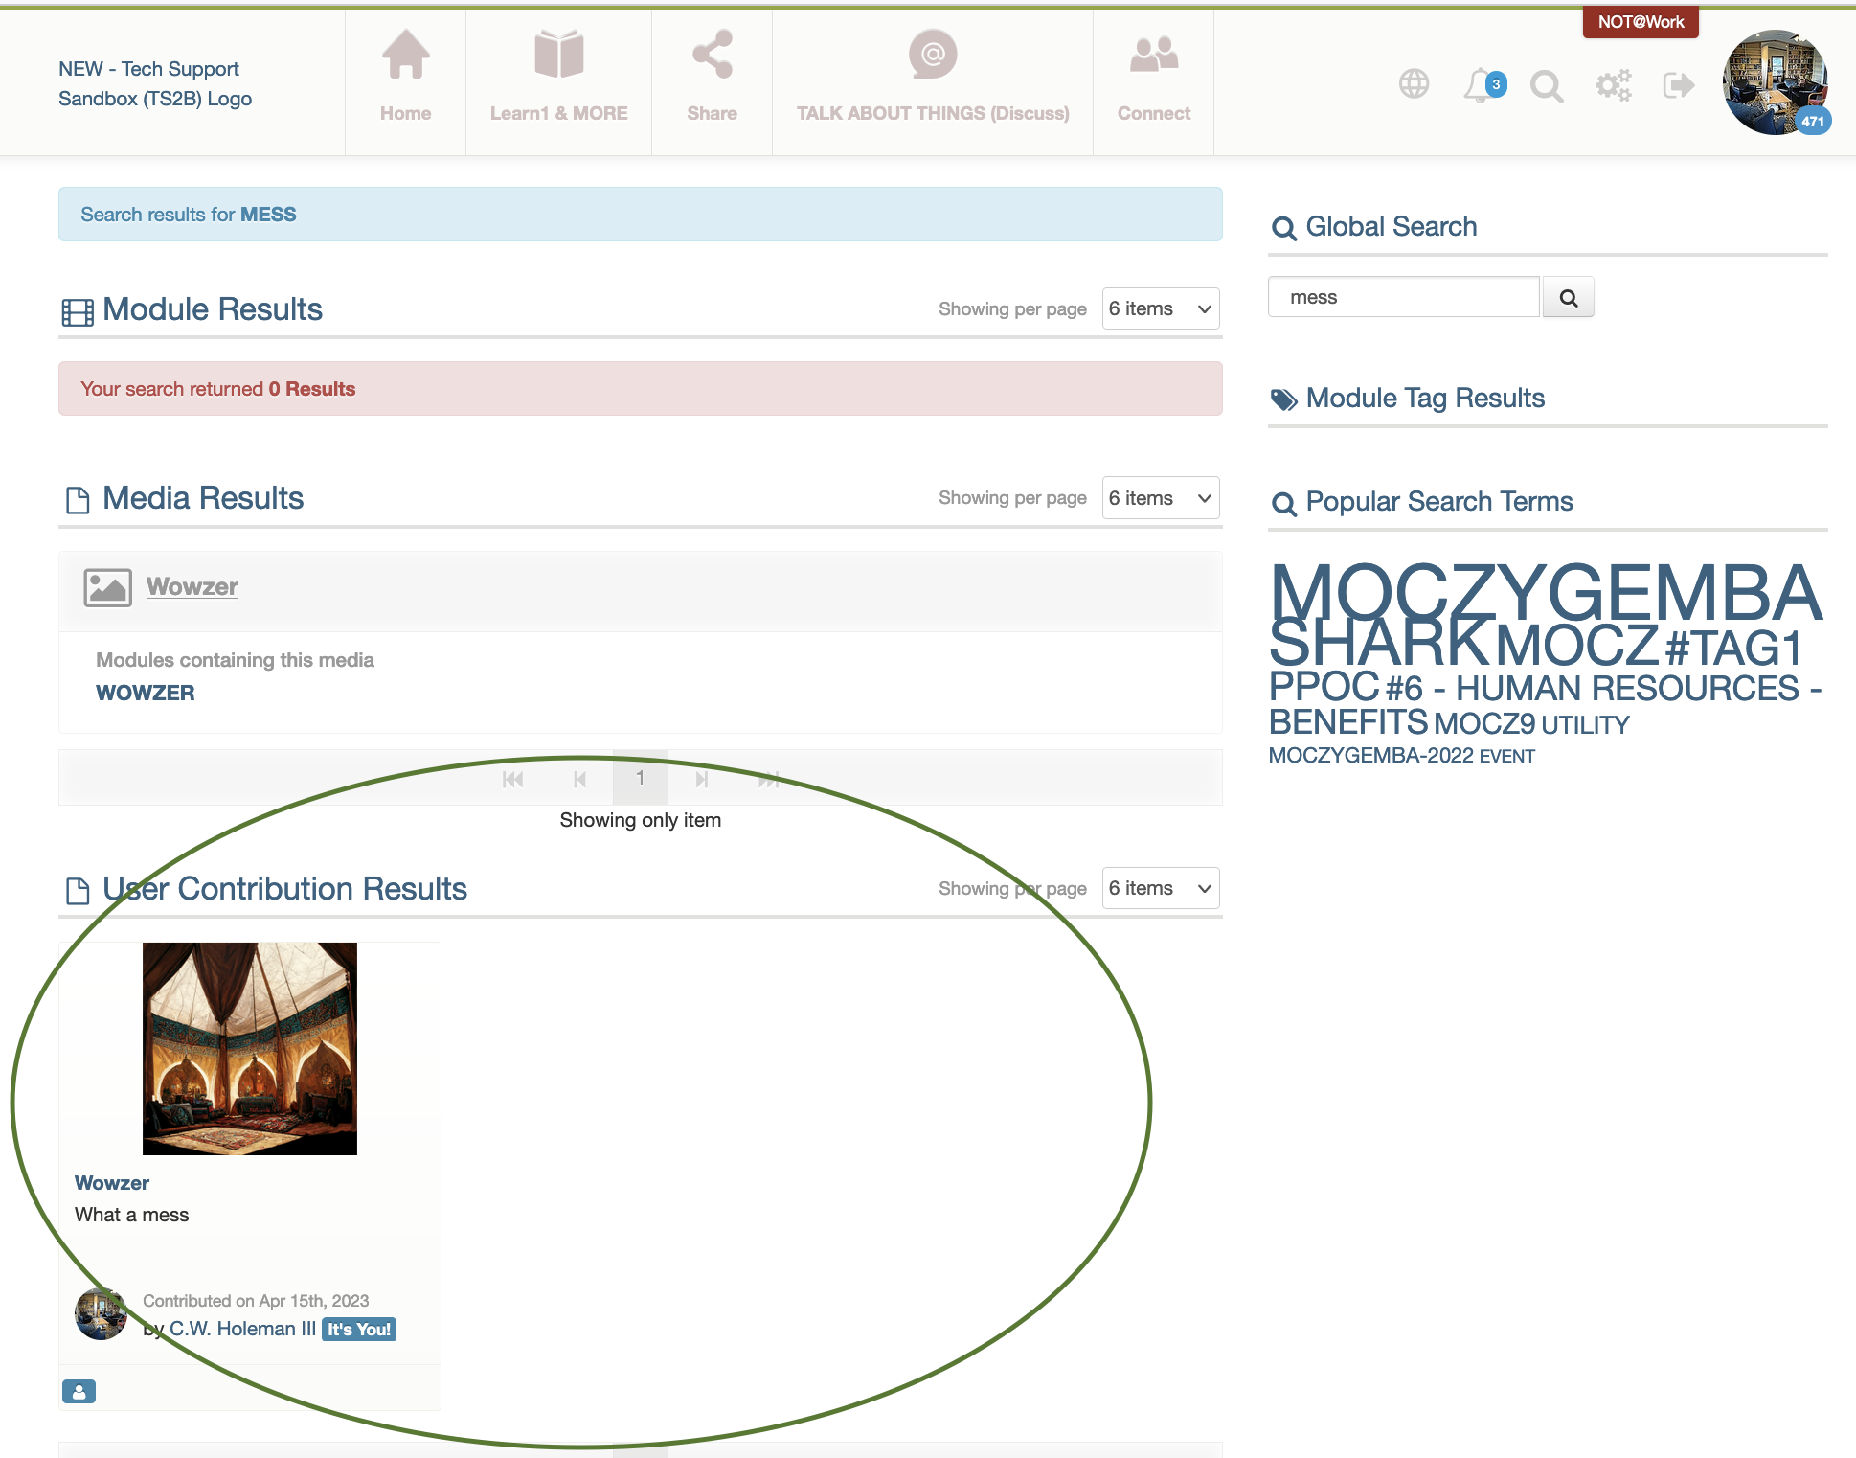
Task: Click the It's You! badge
Action: [x=359, y=1330]
